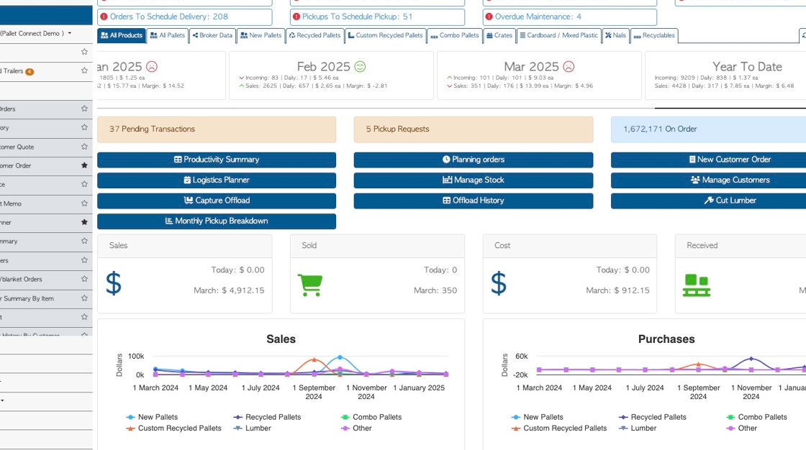Click the orange 4 badge next to Trailers
The image size is (806, 450).
[30, 71]
